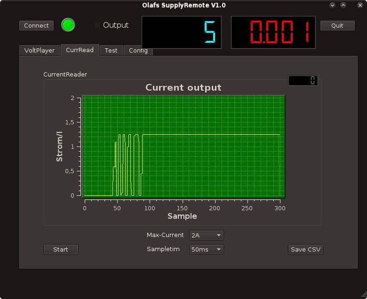Click the Current output chart title
367x299 pixels.
pyautogui.click(x=183, y=88)
